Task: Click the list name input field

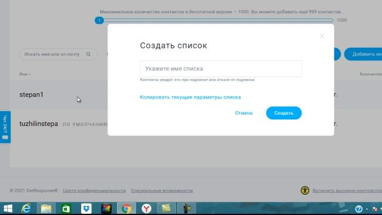Action: [x=221, y=69]
